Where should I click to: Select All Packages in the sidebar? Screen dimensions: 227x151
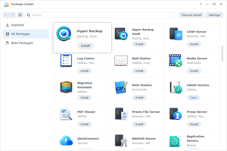tap(26, 34)
